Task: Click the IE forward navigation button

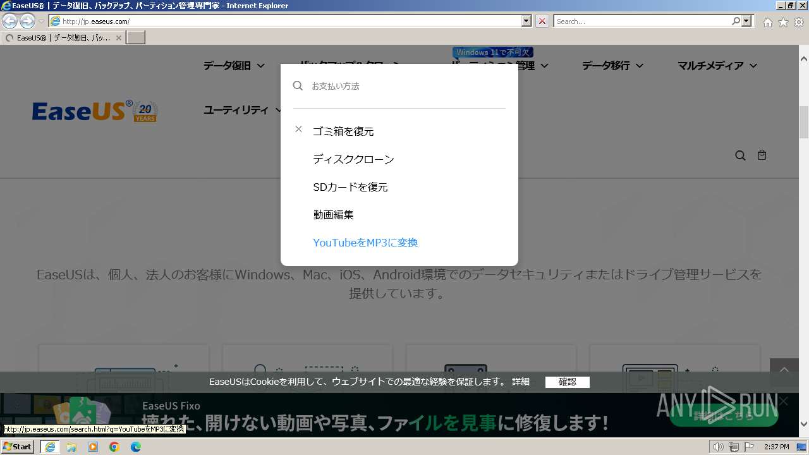Action: (27, 21)
